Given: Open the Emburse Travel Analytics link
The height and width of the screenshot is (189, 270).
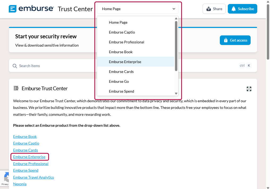Looking at the screenshot, I should click(33, 177).
